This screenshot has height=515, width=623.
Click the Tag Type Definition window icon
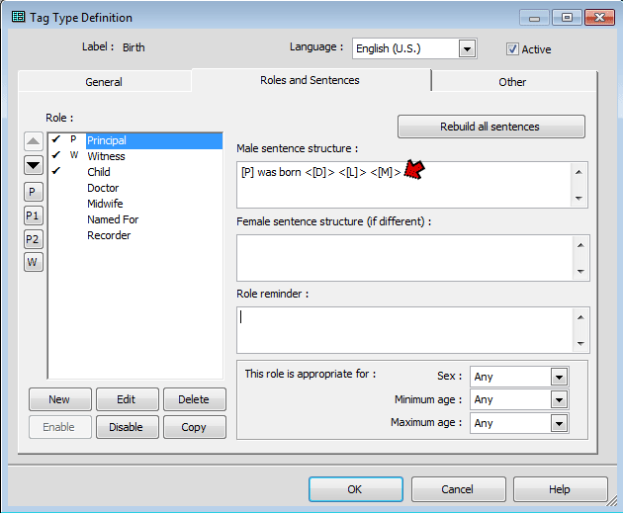click(x=19, y=18)
